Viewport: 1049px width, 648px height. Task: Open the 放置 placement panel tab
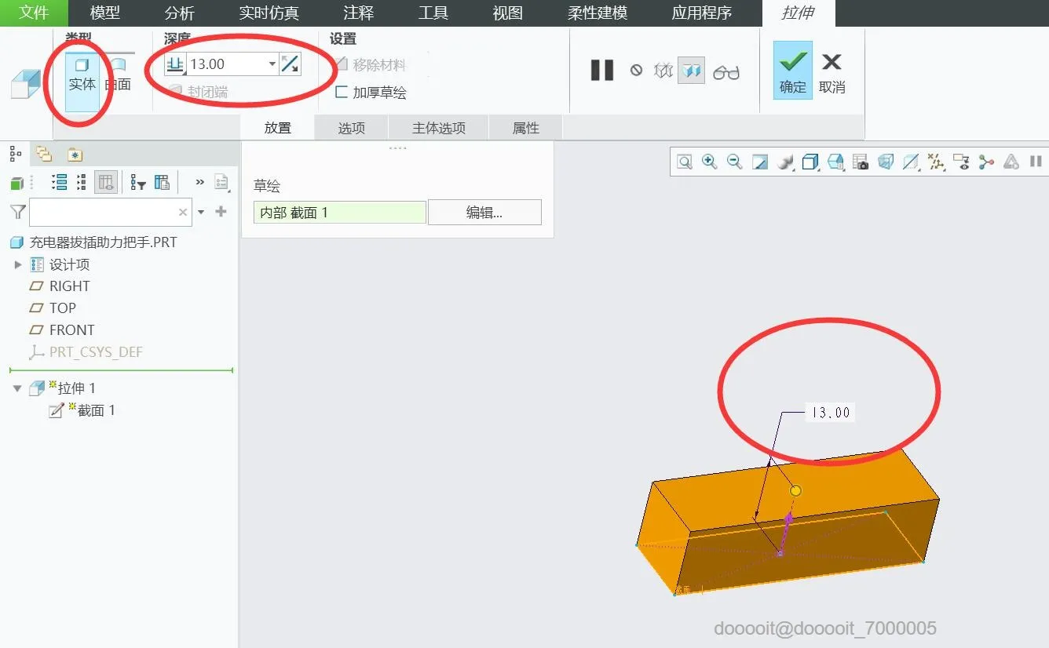278,128
